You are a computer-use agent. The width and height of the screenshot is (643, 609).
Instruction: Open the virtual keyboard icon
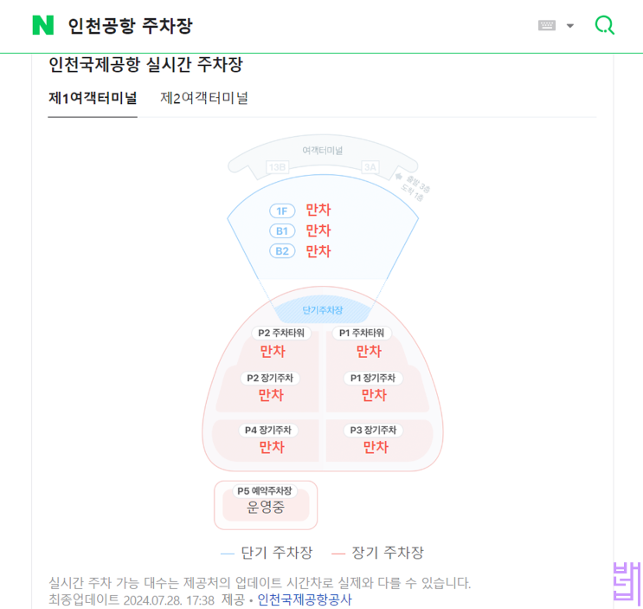pyautogui.click(x=546, y=26)
